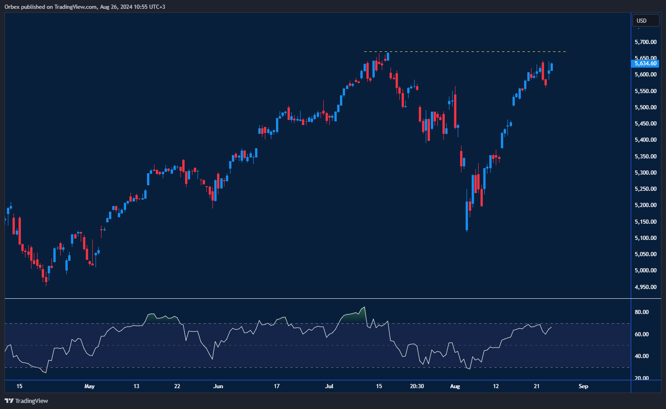Viewport: 666px width, 409px height.
Task: Open the USD currency selector
Action: 645,20
